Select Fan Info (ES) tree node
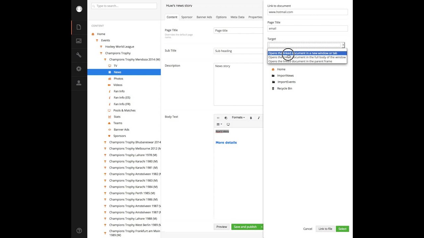Viewport: 424px width, 238px height. tap(122, 98)
